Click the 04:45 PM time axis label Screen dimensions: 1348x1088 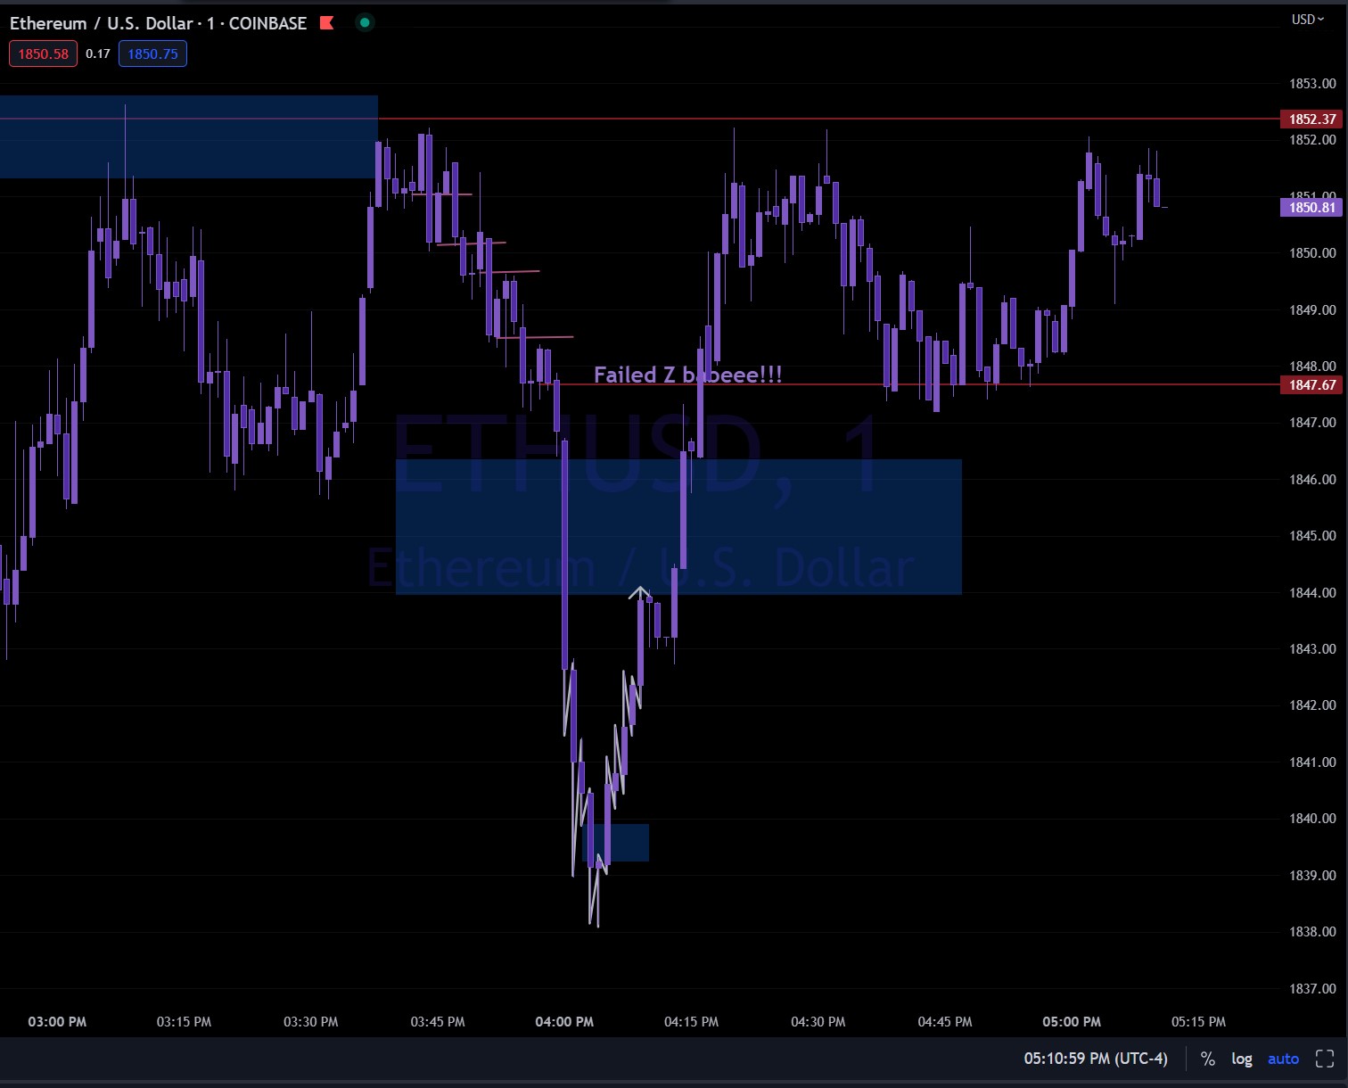coord(945,1022)
